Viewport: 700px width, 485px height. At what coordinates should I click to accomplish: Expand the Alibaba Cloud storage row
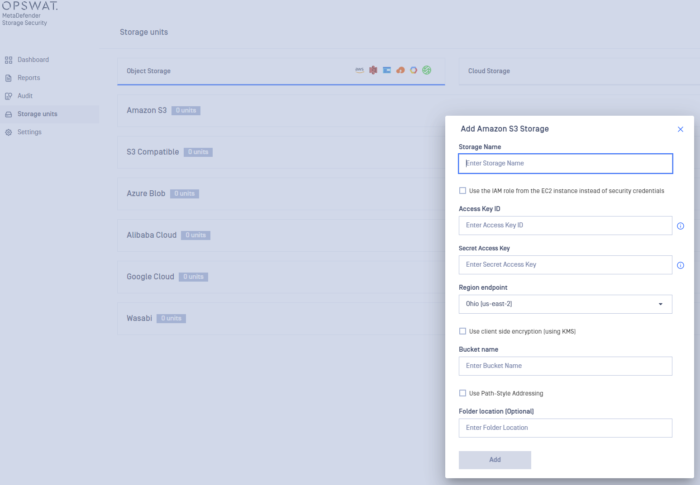pos(281,235)
